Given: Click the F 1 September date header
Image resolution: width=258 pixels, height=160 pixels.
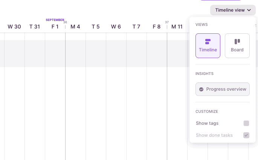Looking at the screenshot, I should point(55,27).
